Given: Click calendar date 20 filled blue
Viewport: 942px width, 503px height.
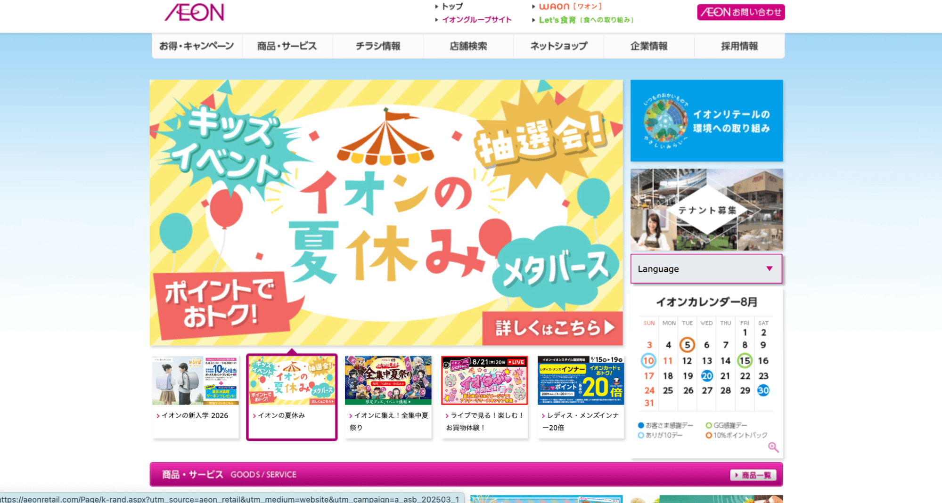Looking at the screenshot, I should click(706, 376).
